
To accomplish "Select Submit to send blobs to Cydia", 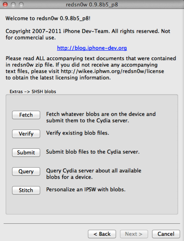I will (26, 152).
